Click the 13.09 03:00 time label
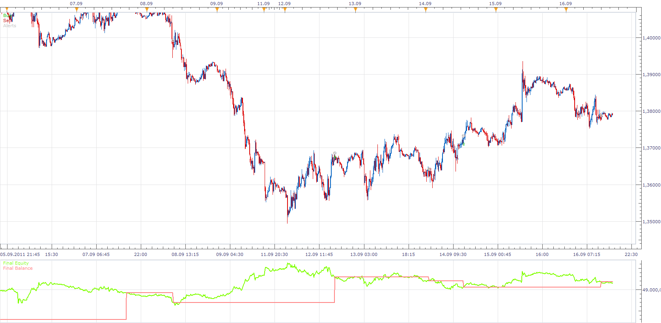Image resolution: width=661 pixels, height=323 pixels. pyautogui.click(x=364, y=254)
